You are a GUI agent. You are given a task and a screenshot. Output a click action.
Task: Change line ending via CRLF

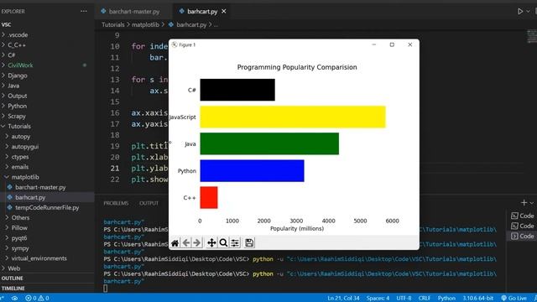point(425,299)
